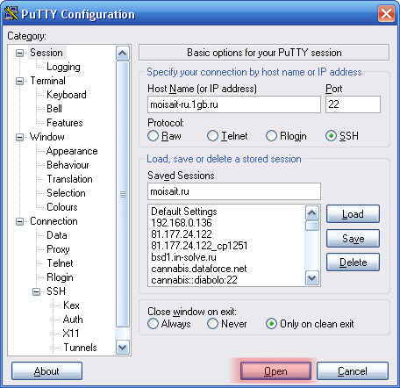This screenshot has height=388, width=400.
Task: Collapse the SSH subtree node
Action: 37,291
